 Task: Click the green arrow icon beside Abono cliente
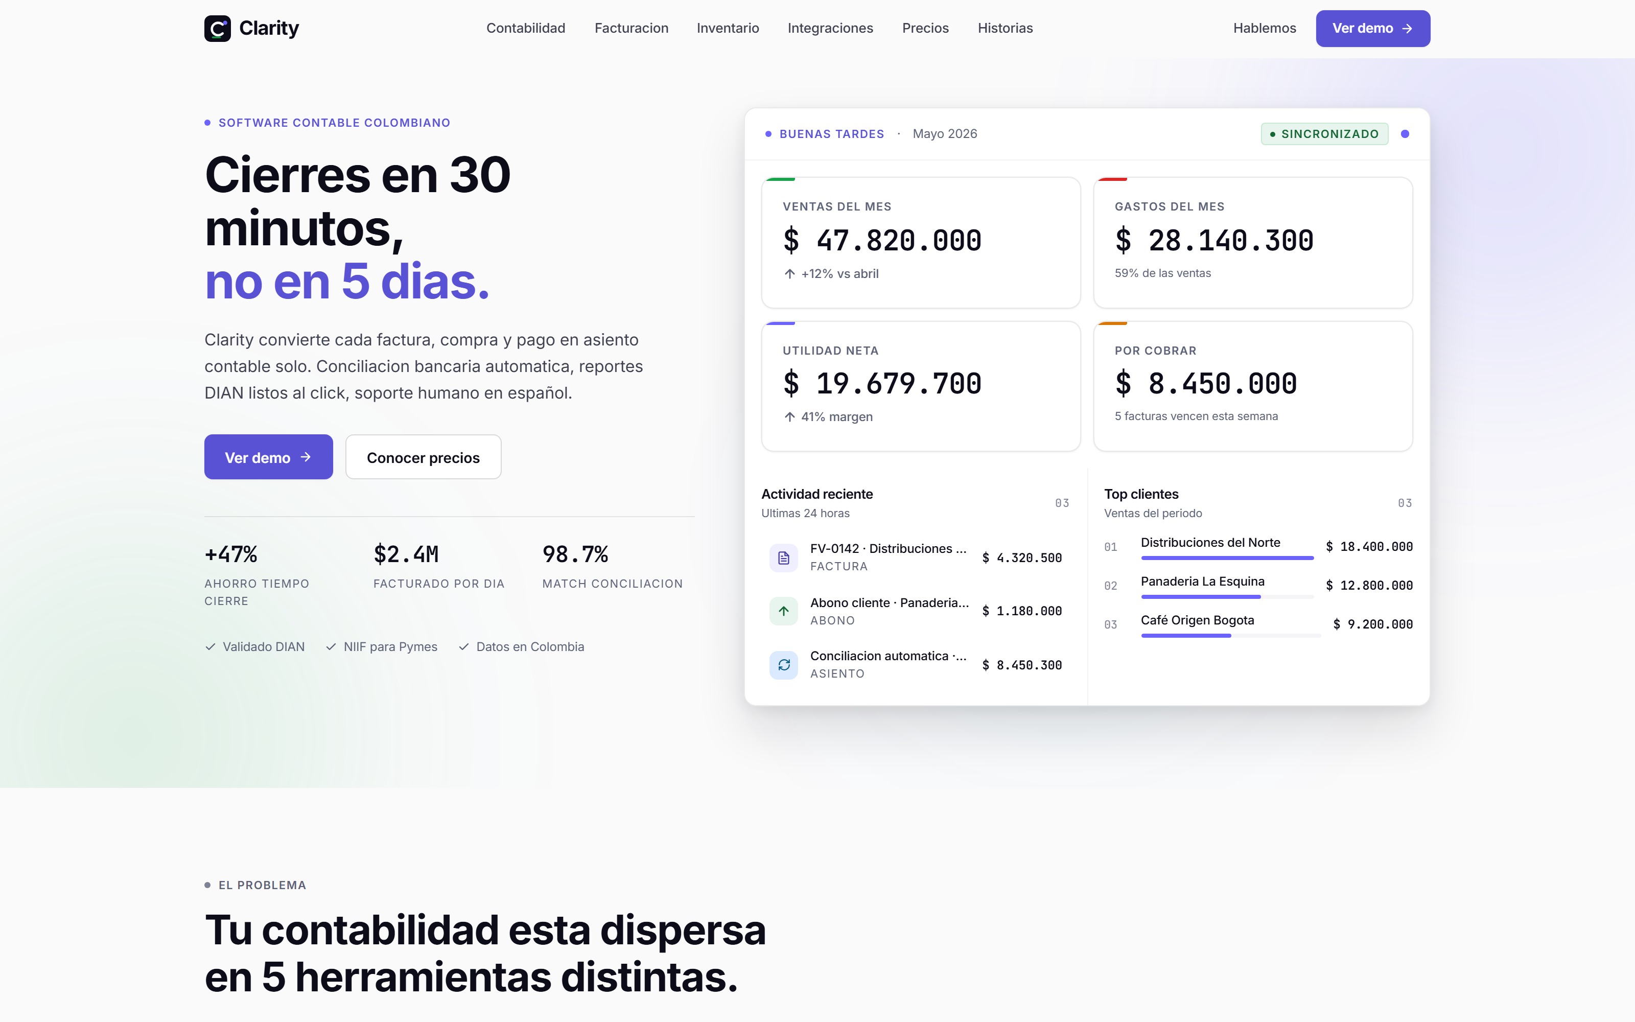coord(784,611)
